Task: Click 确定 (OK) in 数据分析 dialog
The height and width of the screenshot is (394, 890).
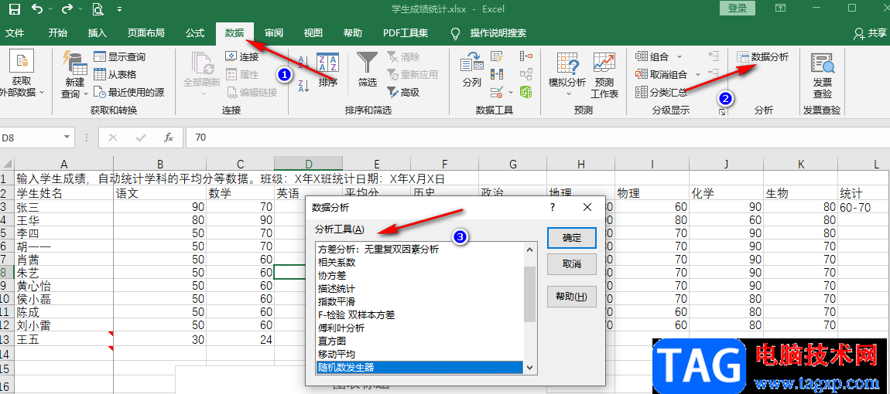Action: coord(572,238)
